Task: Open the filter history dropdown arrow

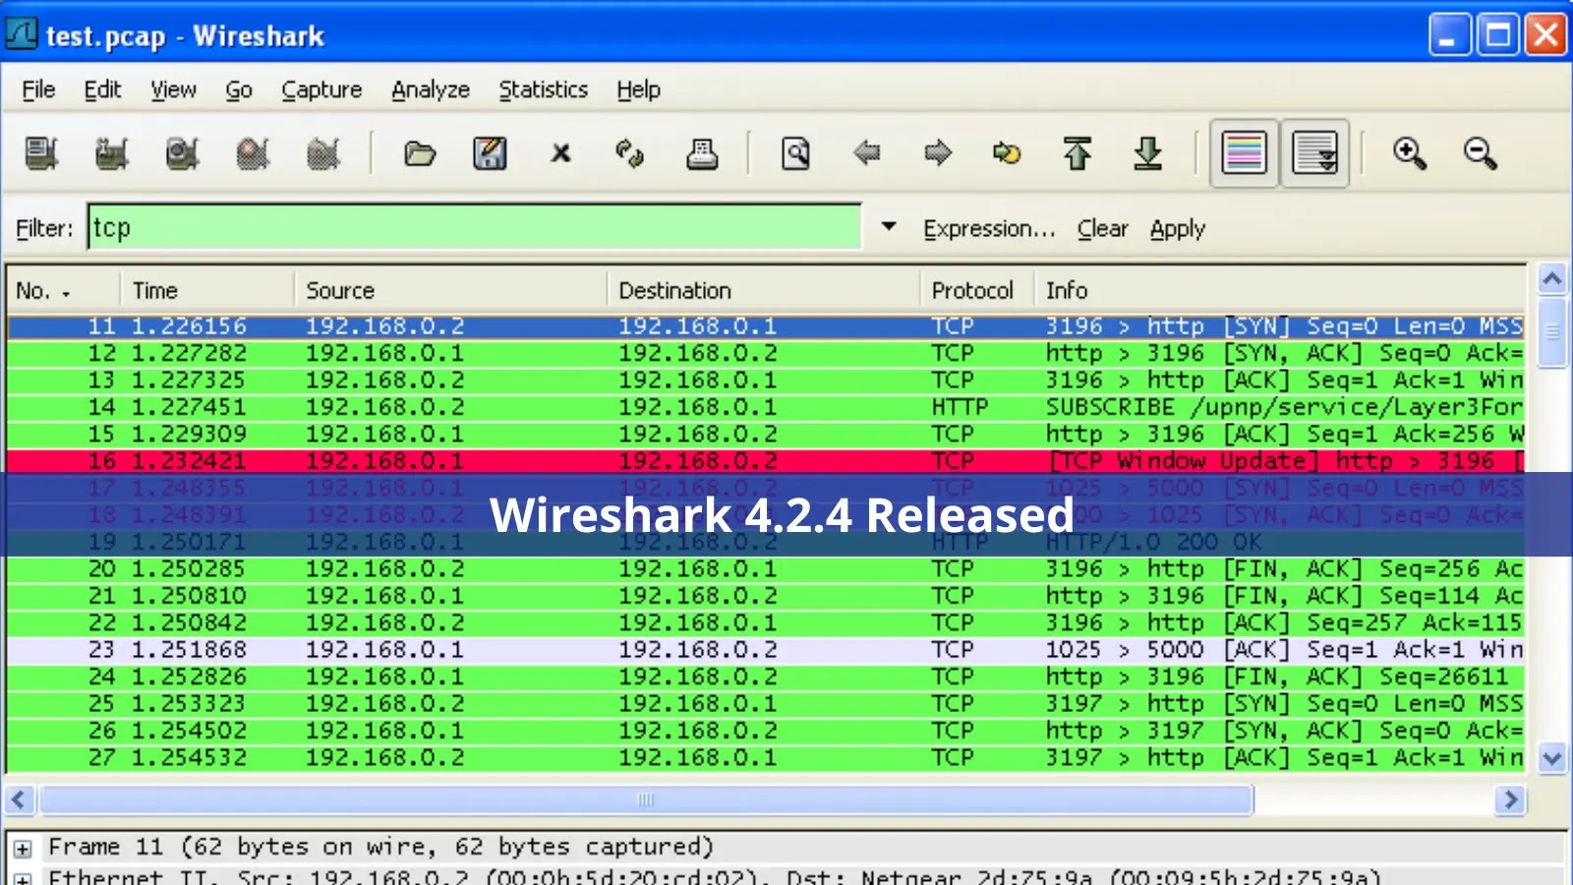Action: click(x=889, y=227)
